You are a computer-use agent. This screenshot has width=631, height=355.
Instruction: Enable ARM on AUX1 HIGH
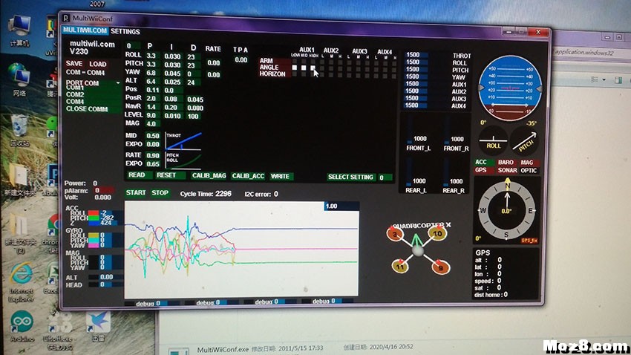pyautogui.click(x=313, y=62)
